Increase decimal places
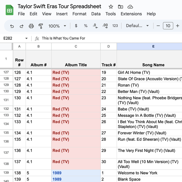 [105, 26]
